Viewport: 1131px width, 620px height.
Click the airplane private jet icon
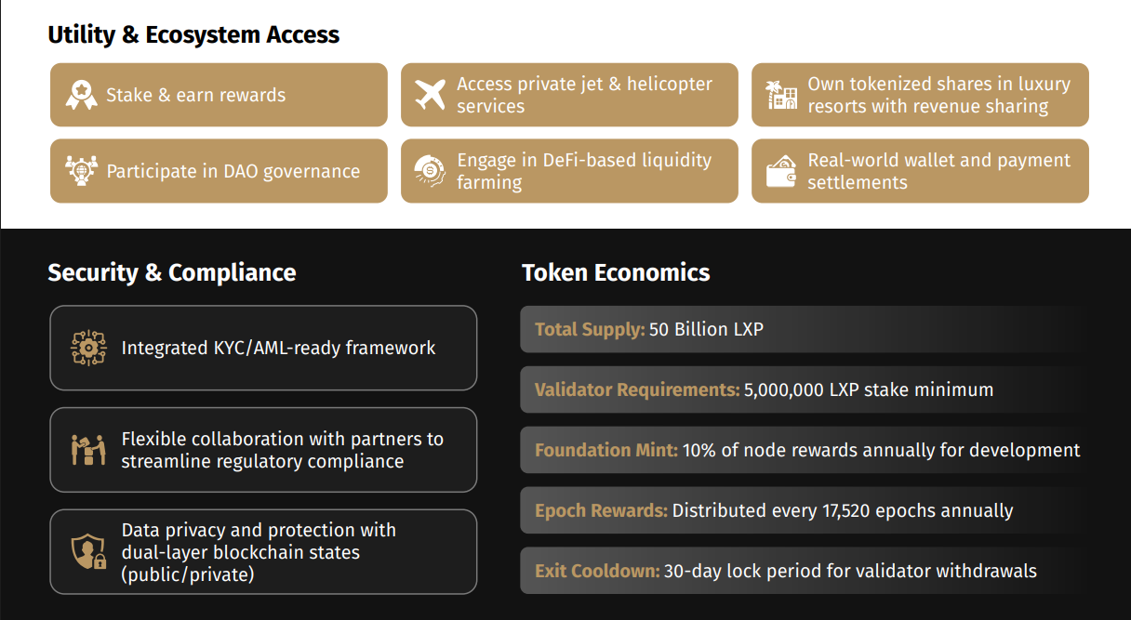[x=431, y=95]
